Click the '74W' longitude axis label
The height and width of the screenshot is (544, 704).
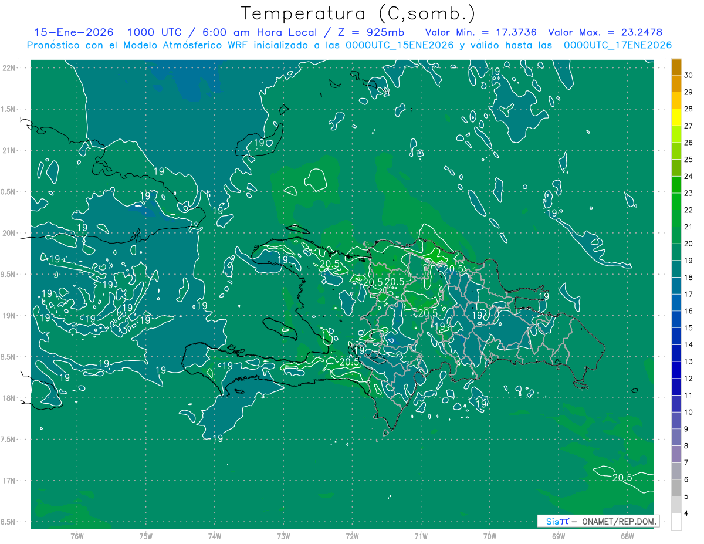point(215,536)
